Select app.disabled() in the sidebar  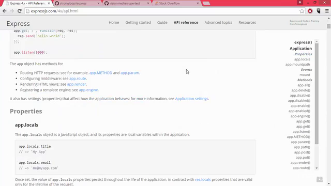tap(299, 101)
